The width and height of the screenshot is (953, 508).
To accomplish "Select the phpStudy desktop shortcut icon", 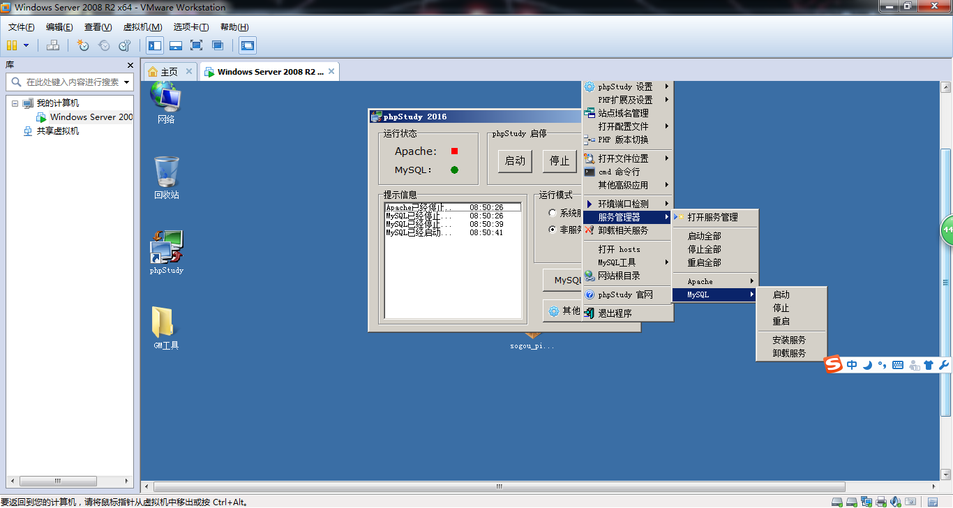I will [x=166, y=253].
